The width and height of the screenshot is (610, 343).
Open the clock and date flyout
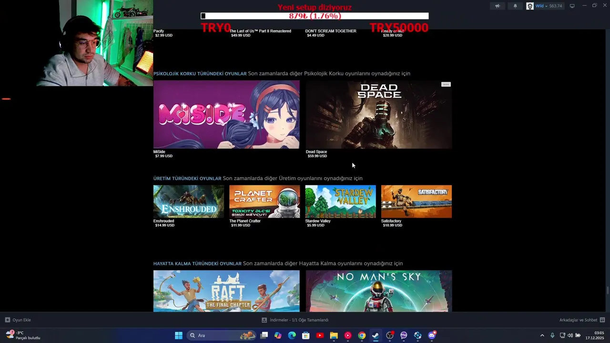pyautogui.click(x=595, y=335)
